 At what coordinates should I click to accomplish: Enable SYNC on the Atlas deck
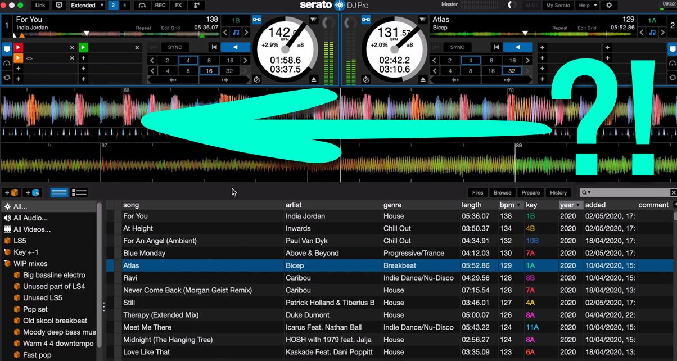[x=457, y=47]
